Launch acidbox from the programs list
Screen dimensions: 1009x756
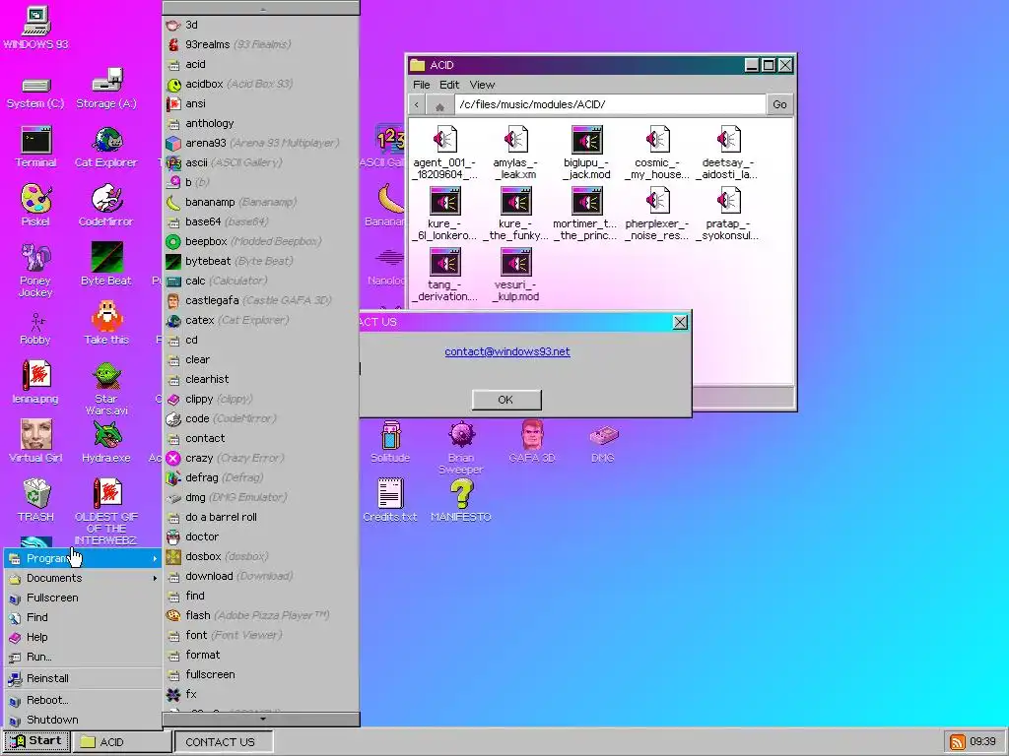[x=260, y=85]
